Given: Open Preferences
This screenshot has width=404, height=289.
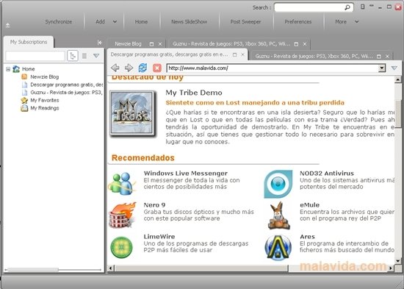Looking at the screenshot, I should click(x=298, y=21).
